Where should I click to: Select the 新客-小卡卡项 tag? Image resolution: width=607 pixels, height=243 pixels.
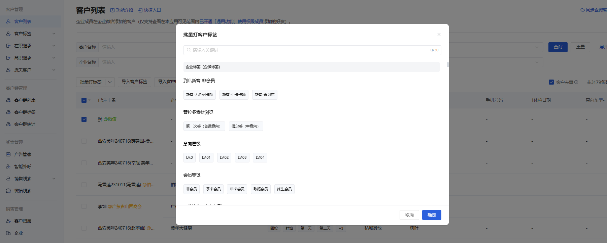(x=234, y=95)
